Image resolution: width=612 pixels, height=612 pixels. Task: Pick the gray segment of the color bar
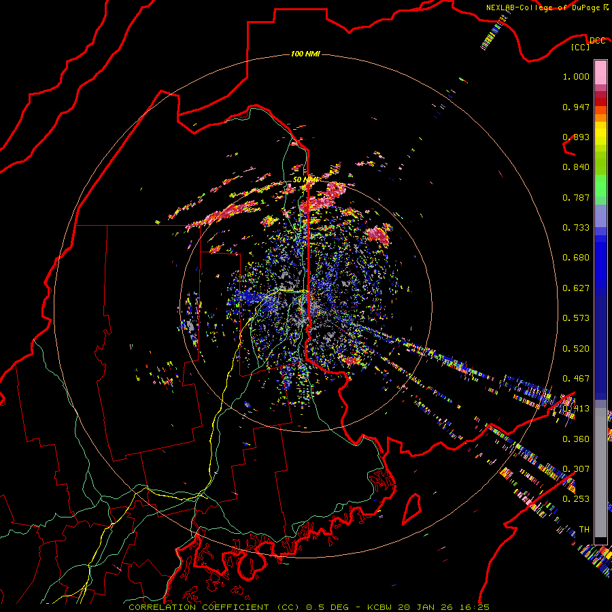(600, 473)
